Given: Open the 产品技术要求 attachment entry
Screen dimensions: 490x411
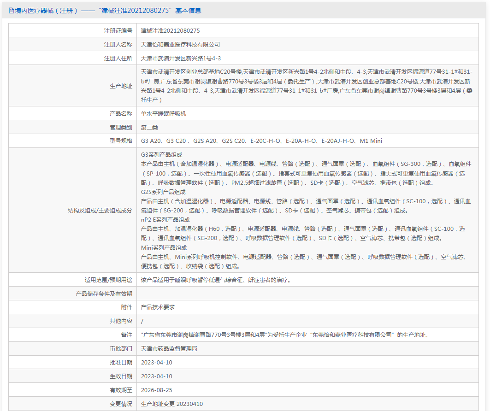Looking at the screenshot, I should coord(158,307).
